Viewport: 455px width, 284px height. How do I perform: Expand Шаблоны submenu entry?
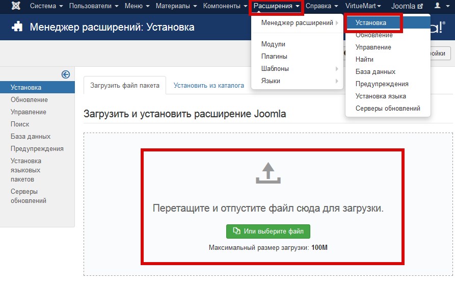[297, 68]
